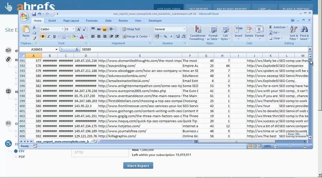
Task: Copy the selection
Action: [x=34, y=33]
